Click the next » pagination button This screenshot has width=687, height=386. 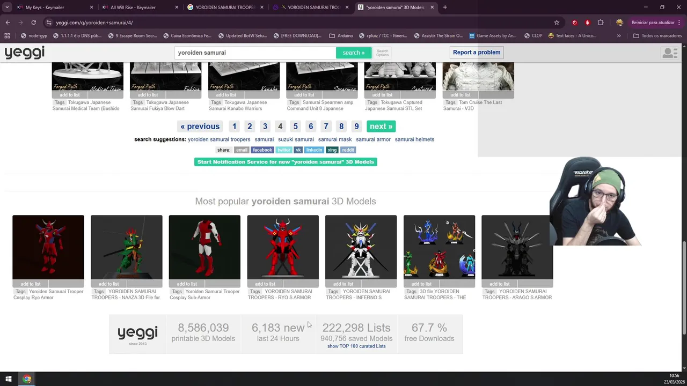pyautogui.click(x=381, y=127)
